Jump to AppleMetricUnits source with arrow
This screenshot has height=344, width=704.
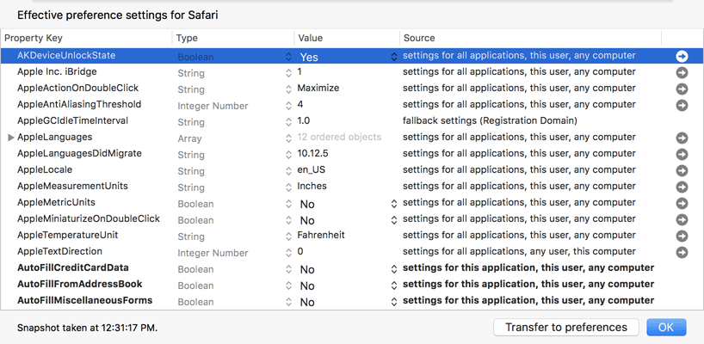(x=682, y=204)
